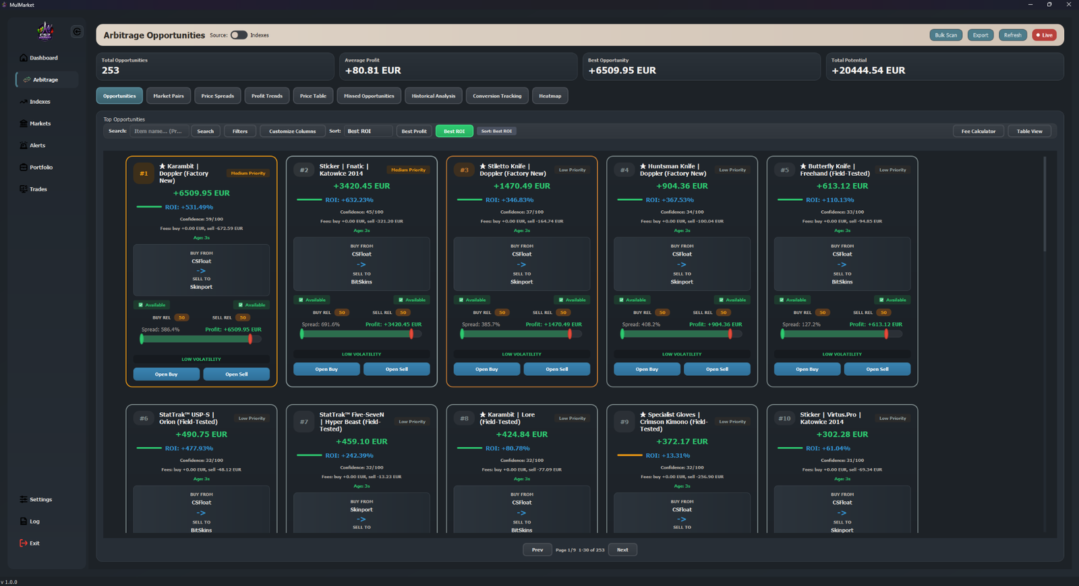Toggle the buy-side Available checkbox on Karambit Doppler card
The width and height of the screenshot is (1079, 586).
pos(141,305)
